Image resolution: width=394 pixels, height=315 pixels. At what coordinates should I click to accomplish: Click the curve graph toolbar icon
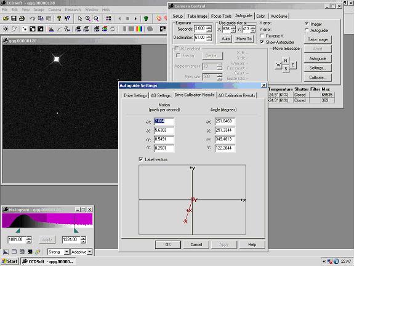[x=59, y=29]
